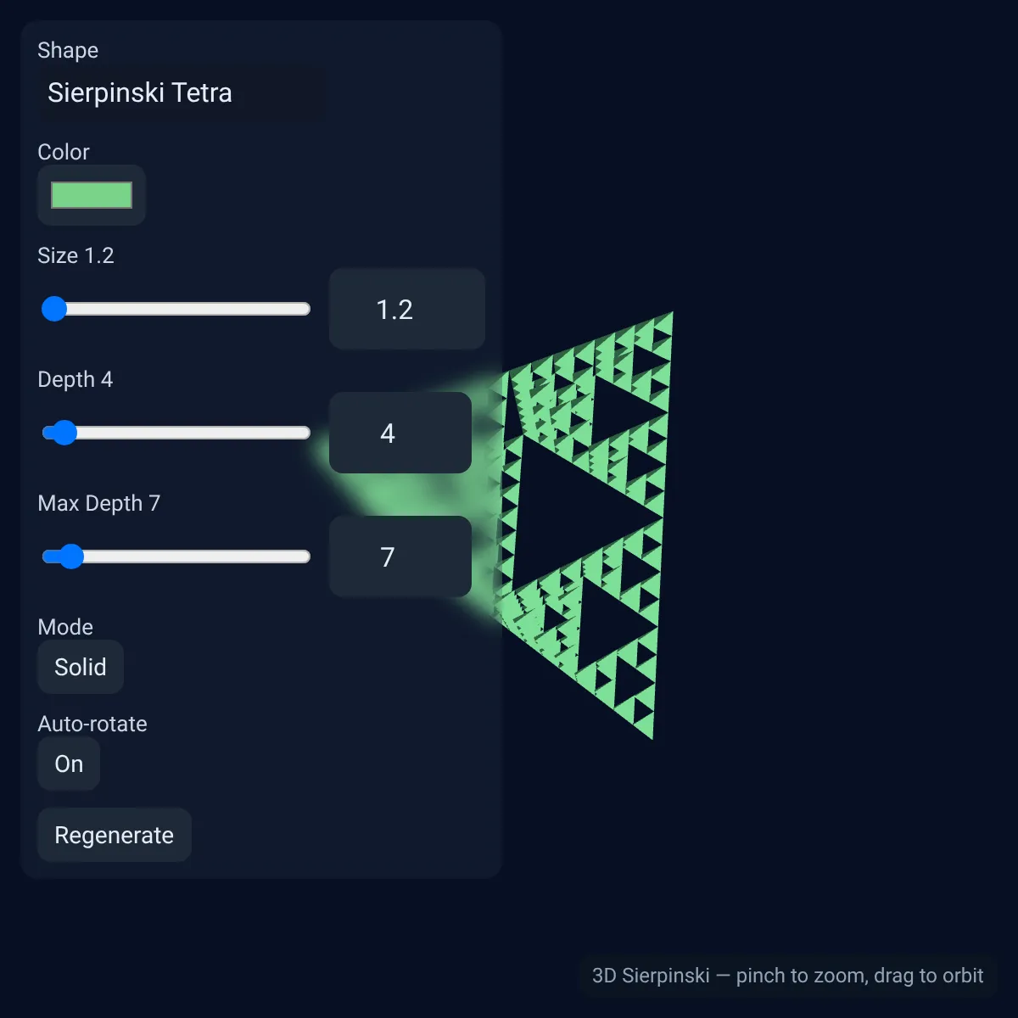1018x1018 pixels.
Task: Grab the blue Size slider thumb
Action: tap(54, 309)
